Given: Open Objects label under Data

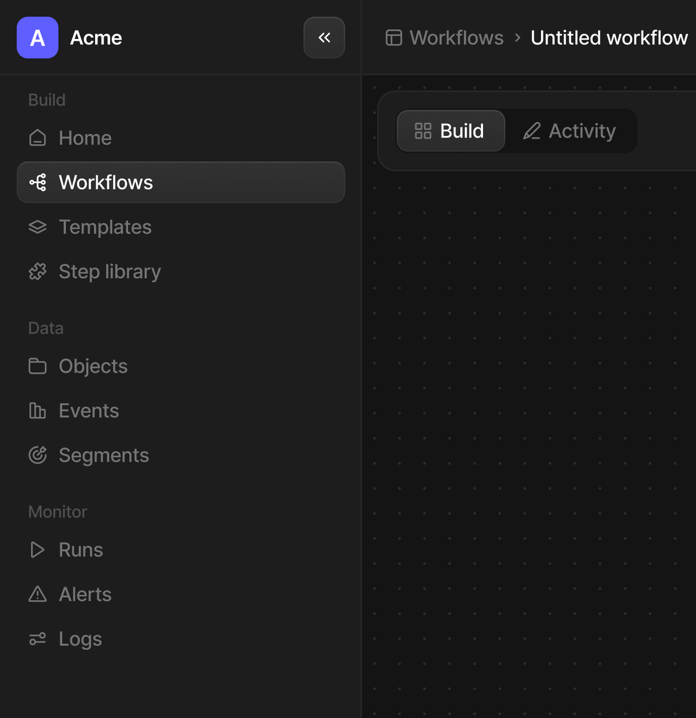Looking at the screenshot, I should pos(93,366).
